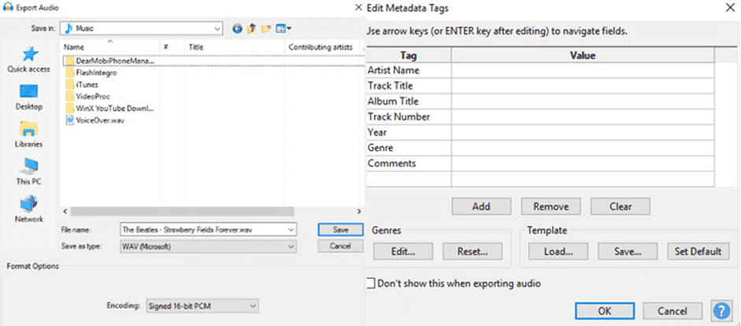Click the Comments value field

tap(583, 164)
